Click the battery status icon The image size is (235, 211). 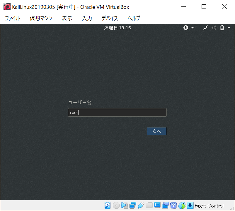click(222, 28)
